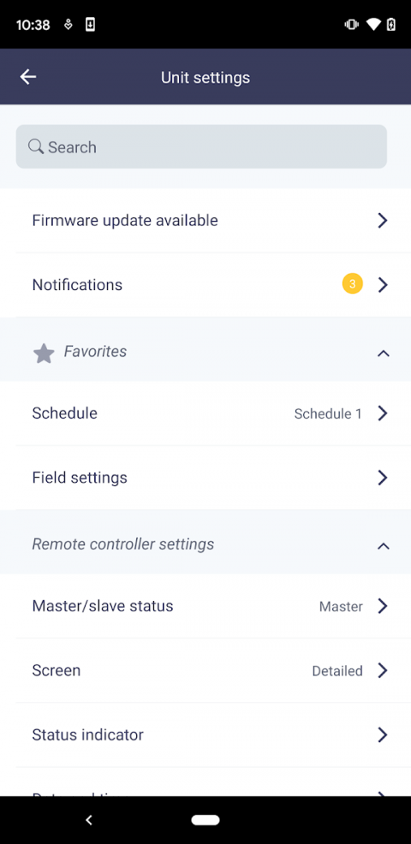Image resolution: width=411 pixels, height=844 pixels.
Task: Tap the yellow notifications badge
Action: pos(352,283)
